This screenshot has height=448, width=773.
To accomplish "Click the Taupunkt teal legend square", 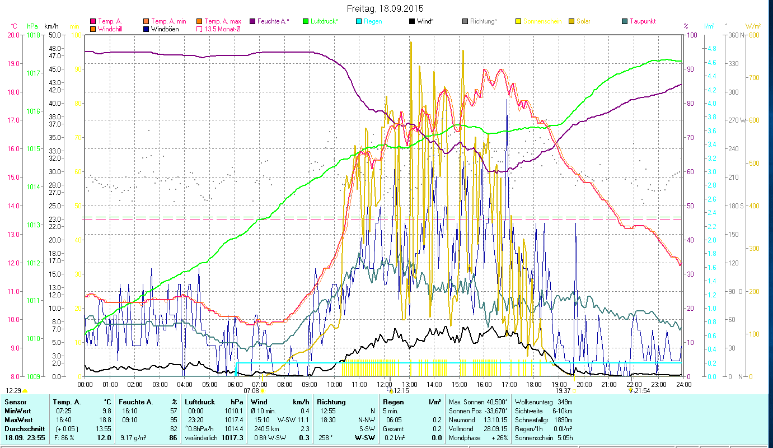I will tap(625, 22).
